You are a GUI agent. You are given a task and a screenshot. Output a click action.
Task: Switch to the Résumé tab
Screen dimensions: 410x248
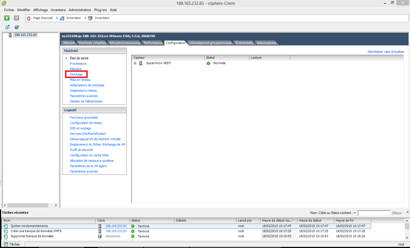[69, 43]
